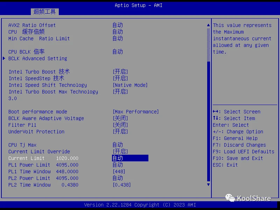Toggle Turbo Boost Max Technology 3.0 option
Screen dimensions: 280x210
(x=120, y=92)
